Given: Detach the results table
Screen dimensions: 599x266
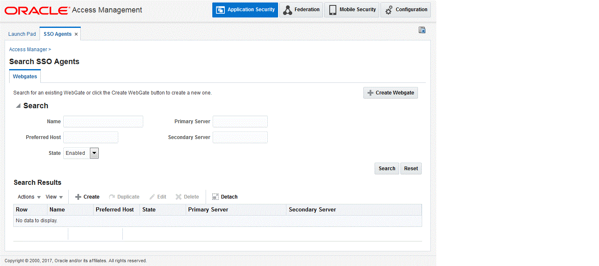Looking at the screenshot, I should [x=225, y=197].
